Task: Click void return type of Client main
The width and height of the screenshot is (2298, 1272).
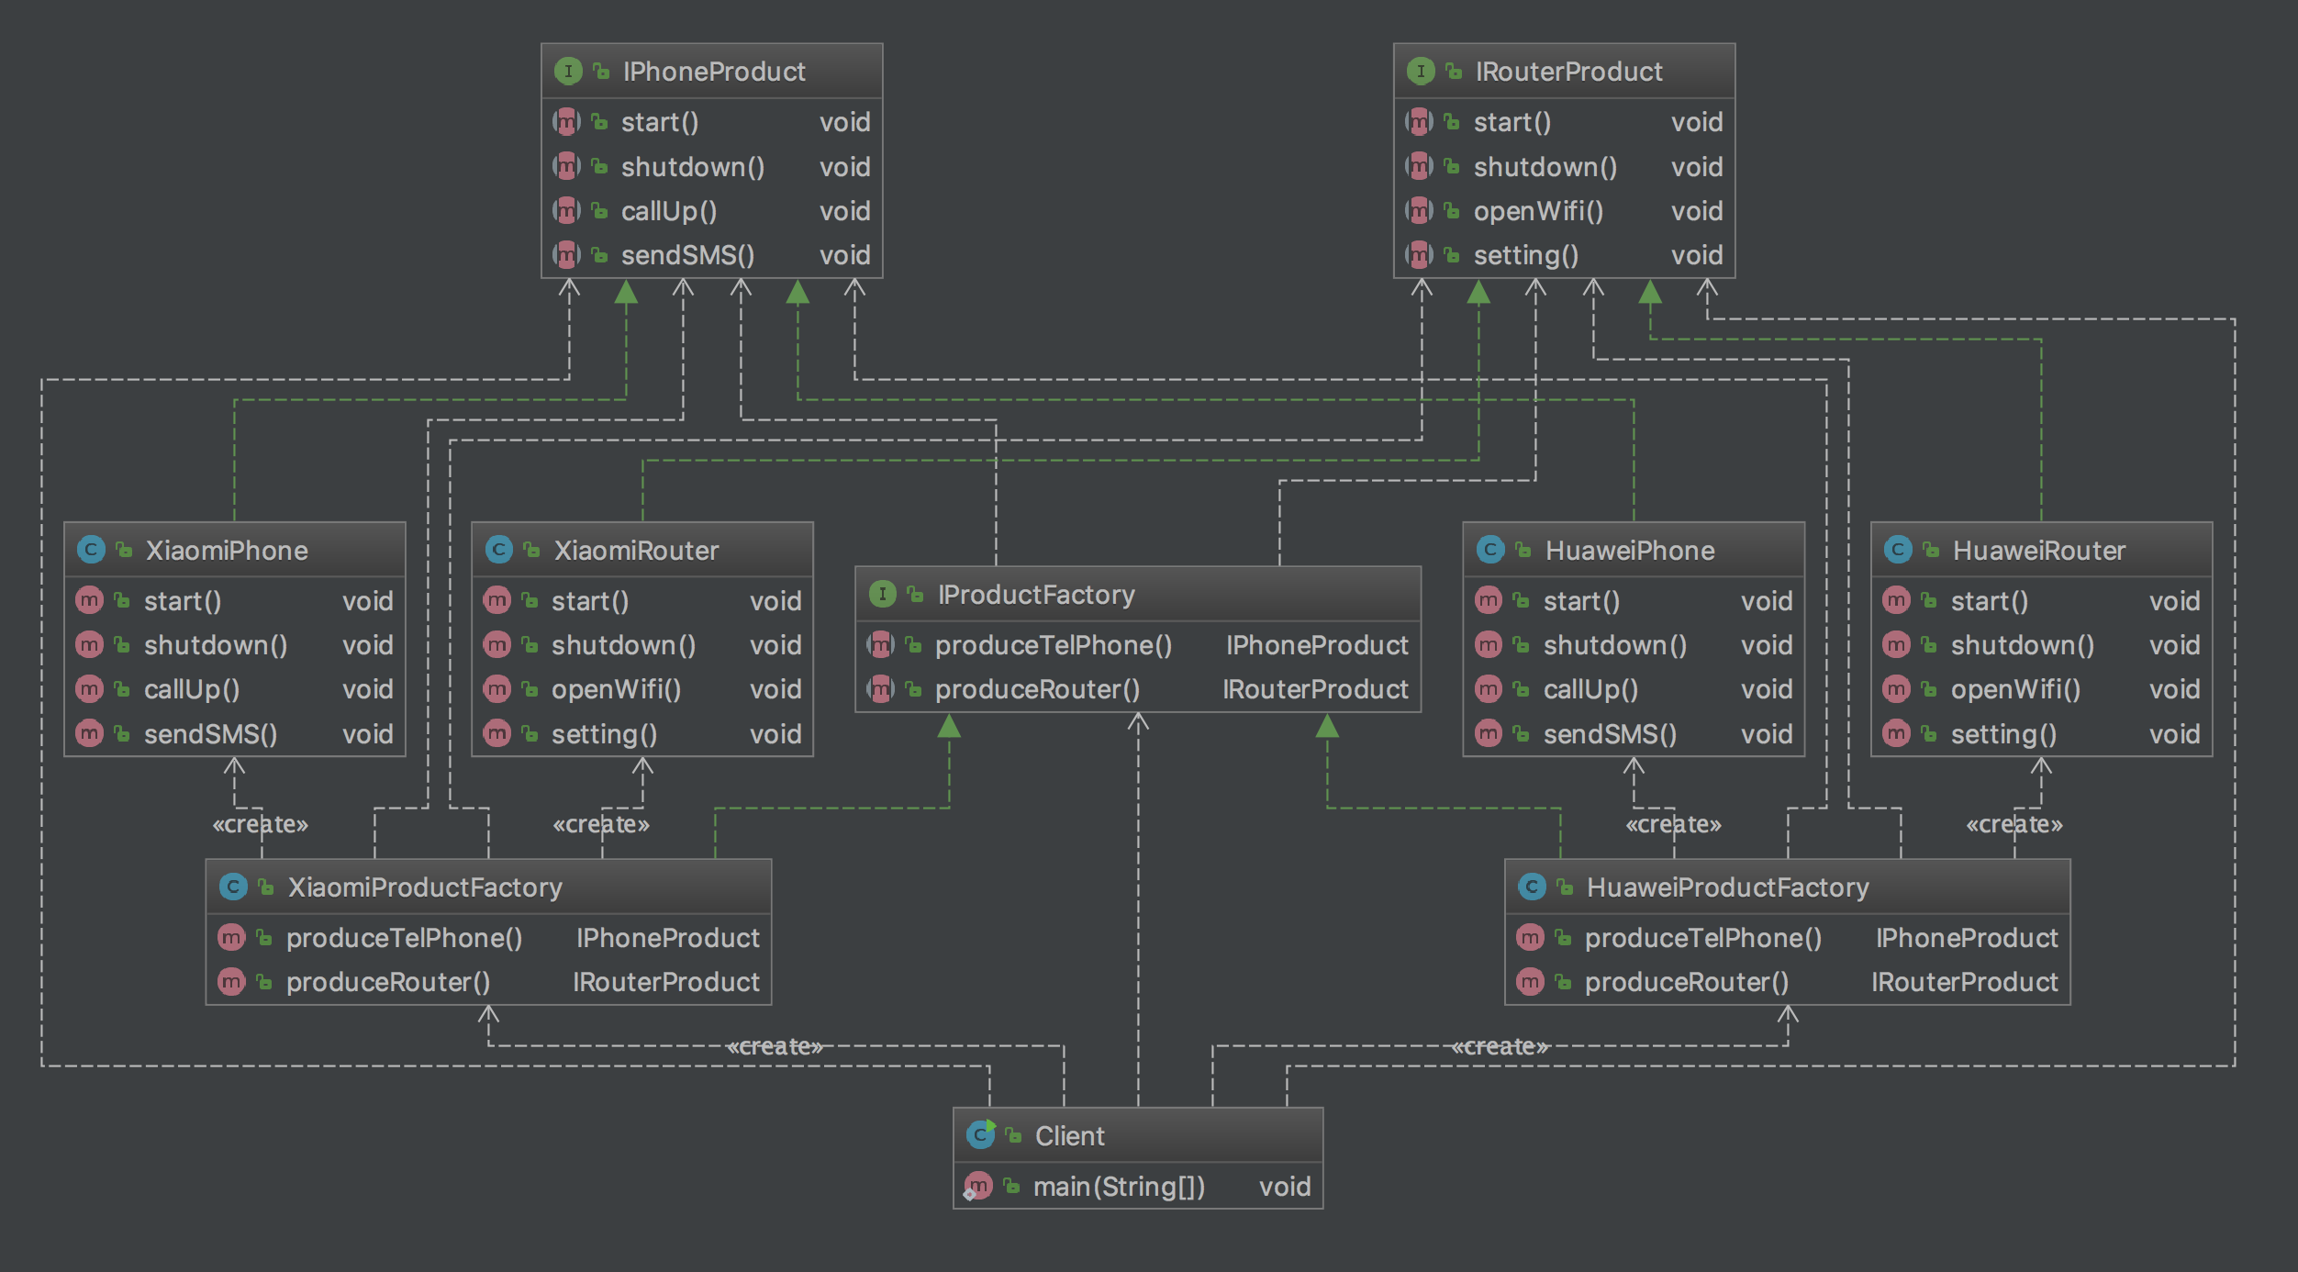Action: (x=1285, y=1188)
